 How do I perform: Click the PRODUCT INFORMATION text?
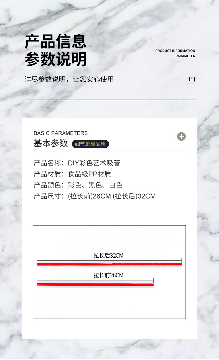[175, 51]
